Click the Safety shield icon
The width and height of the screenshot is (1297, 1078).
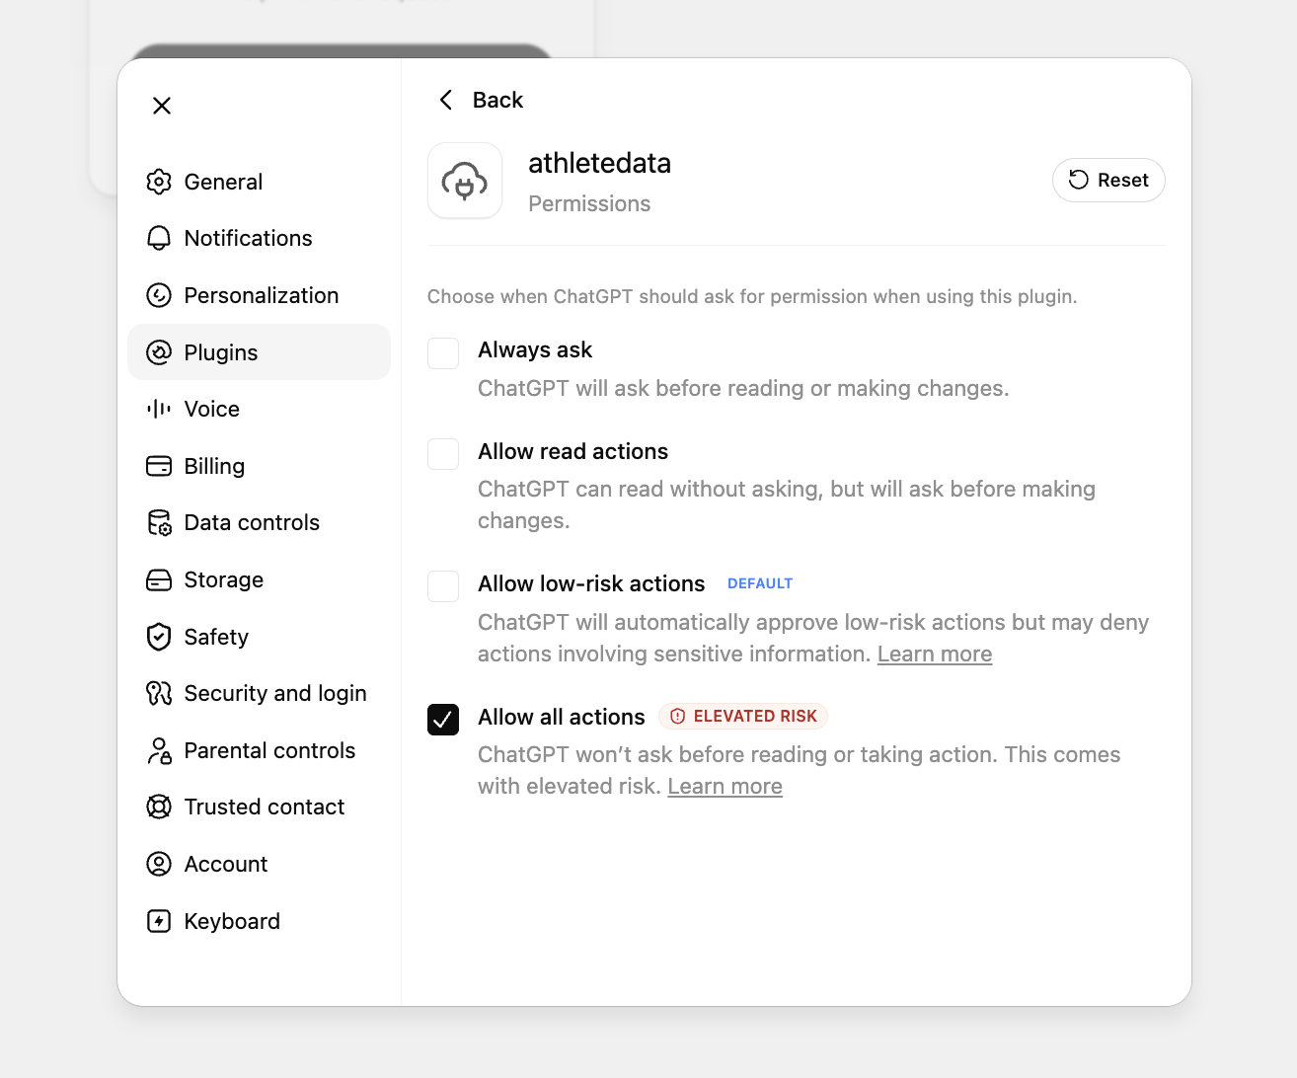point(159,637)
